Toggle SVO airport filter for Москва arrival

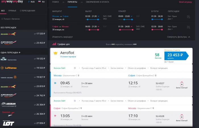(x=138, y=26)
